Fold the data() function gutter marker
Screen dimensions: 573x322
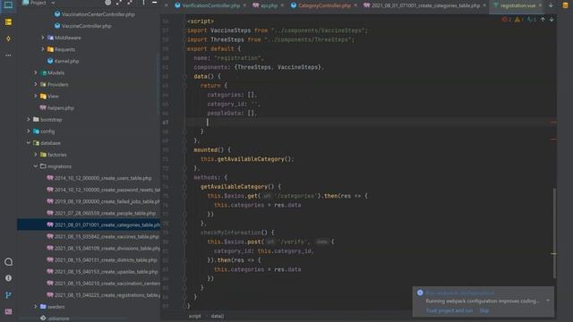(184, 77)
